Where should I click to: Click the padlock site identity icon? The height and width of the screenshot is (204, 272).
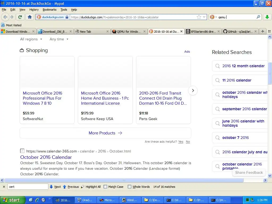tap(67, 17)
